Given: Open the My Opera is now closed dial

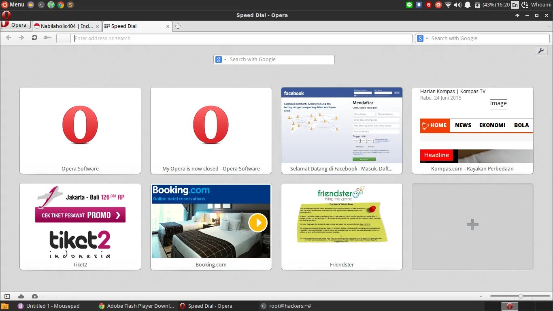Looking at the screenshot, I should click(211, 130).
